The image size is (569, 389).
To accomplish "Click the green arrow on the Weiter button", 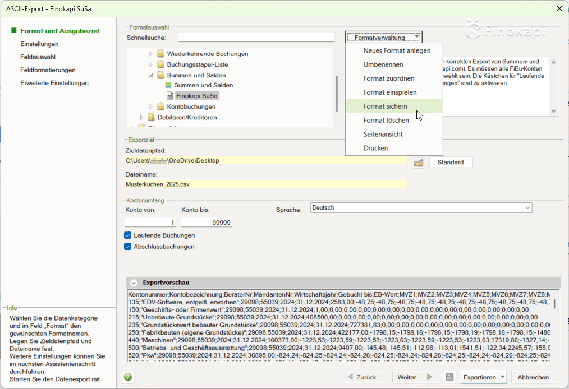I will (x=429, y=377).
